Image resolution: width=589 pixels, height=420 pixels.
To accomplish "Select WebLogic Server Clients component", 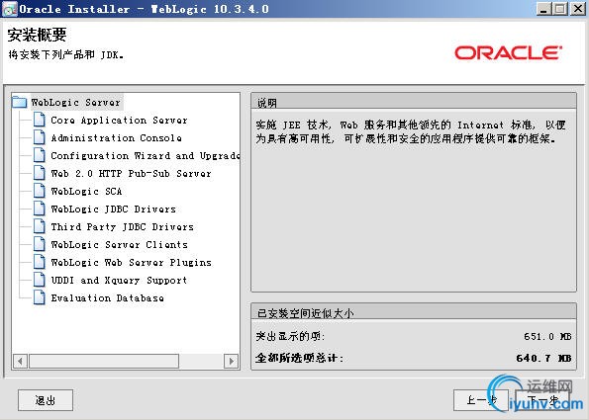I will tap(119, 244).
